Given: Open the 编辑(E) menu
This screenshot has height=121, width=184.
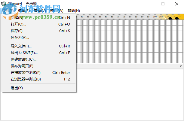Looking at the screenshot, I should tap(24, 11).
